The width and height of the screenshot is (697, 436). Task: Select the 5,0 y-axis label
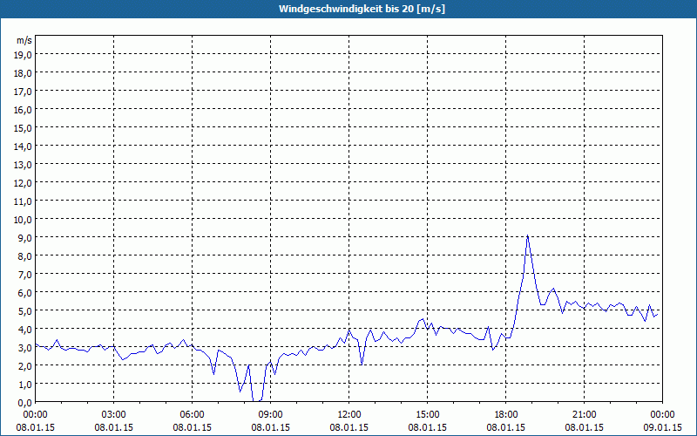25,311
